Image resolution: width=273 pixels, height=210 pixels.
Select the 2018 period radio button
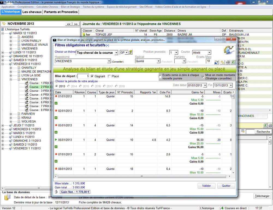point(116,86)
